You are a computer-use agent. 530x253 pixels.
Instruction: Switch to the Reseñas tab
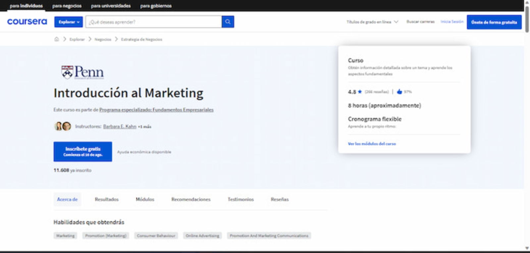point(280,199)
